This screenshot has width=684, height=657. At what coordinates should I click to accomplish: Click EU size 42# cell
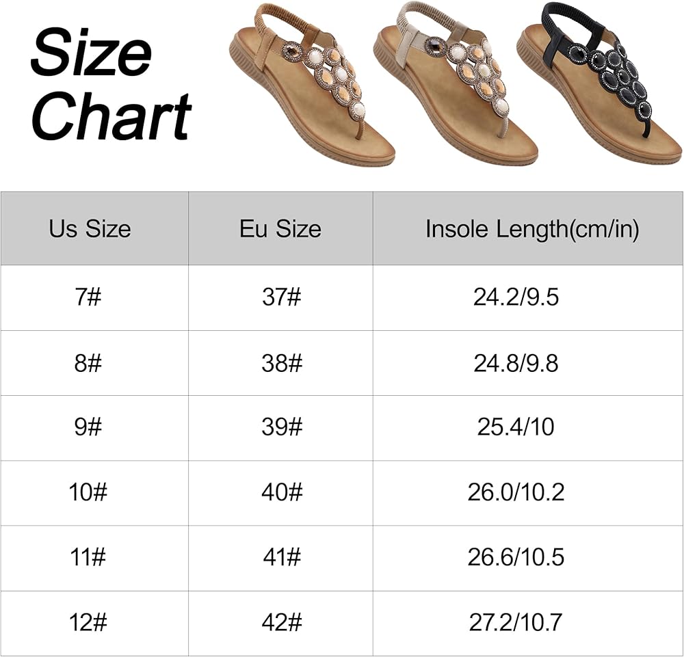[x=281, y=622]
